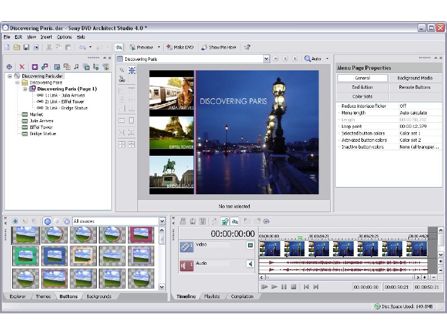
Task: Select the Eiffel Tower thumbnail in preview
Action: [172, 133]
